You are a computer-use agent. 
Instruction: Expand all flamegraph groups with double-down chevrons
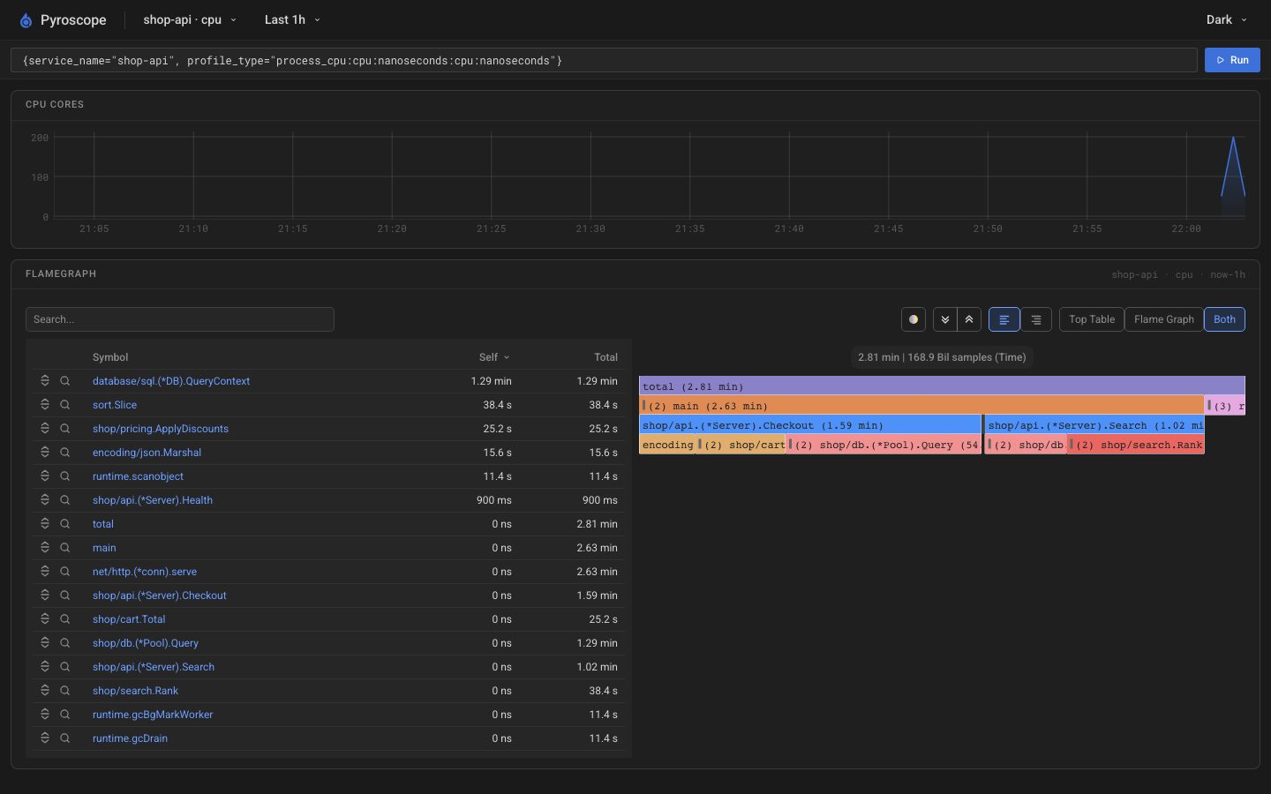coord(945,319)
